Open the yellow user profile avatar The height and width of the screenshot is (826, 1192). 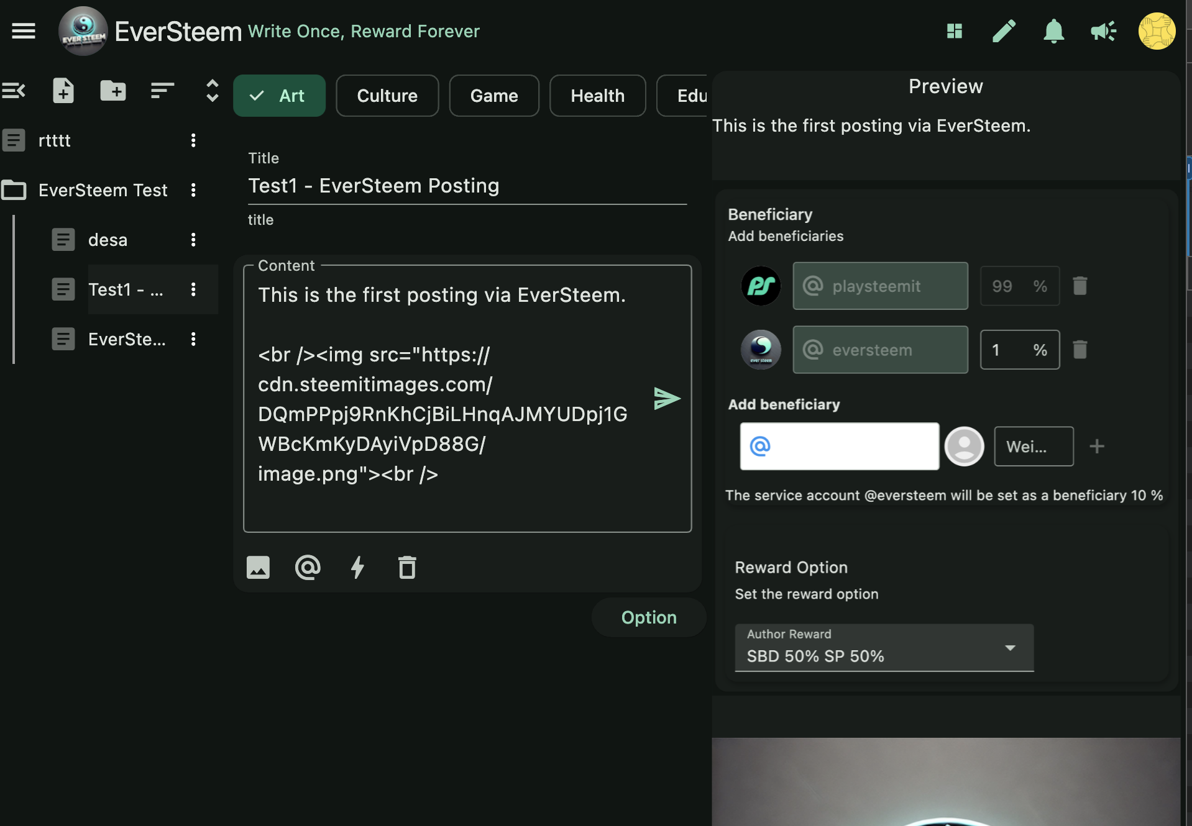1157,31
